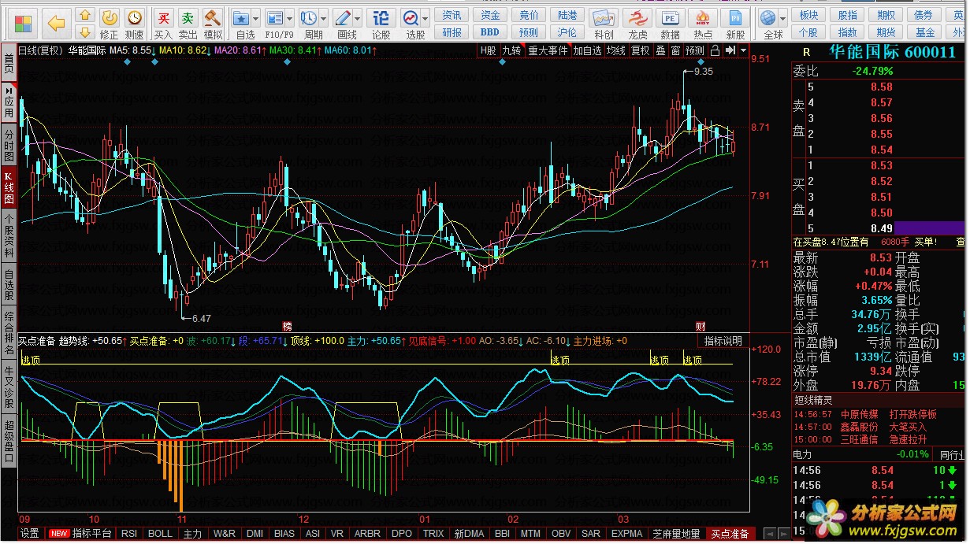Open the 热点 hot topics icon
The image size is (970, 544).
click(x=703, y=24)
